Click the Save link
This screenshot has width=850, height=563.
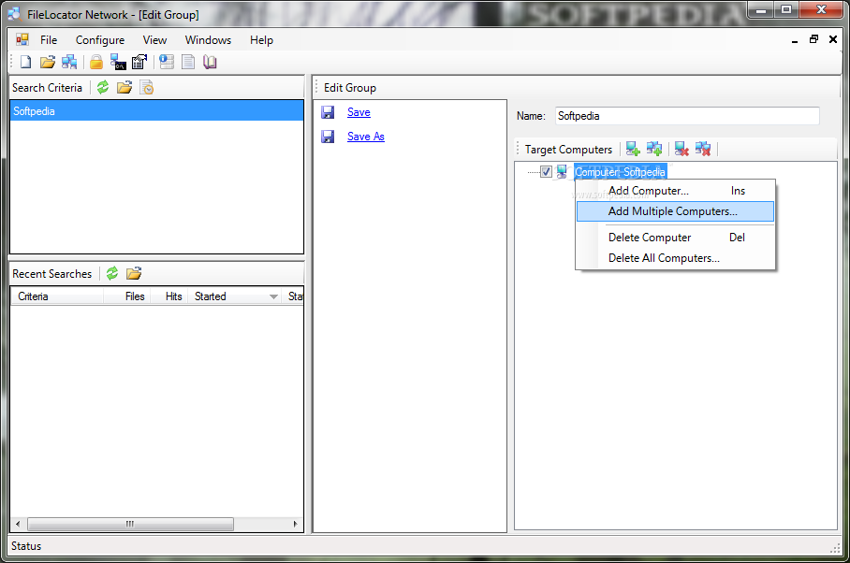359,112
